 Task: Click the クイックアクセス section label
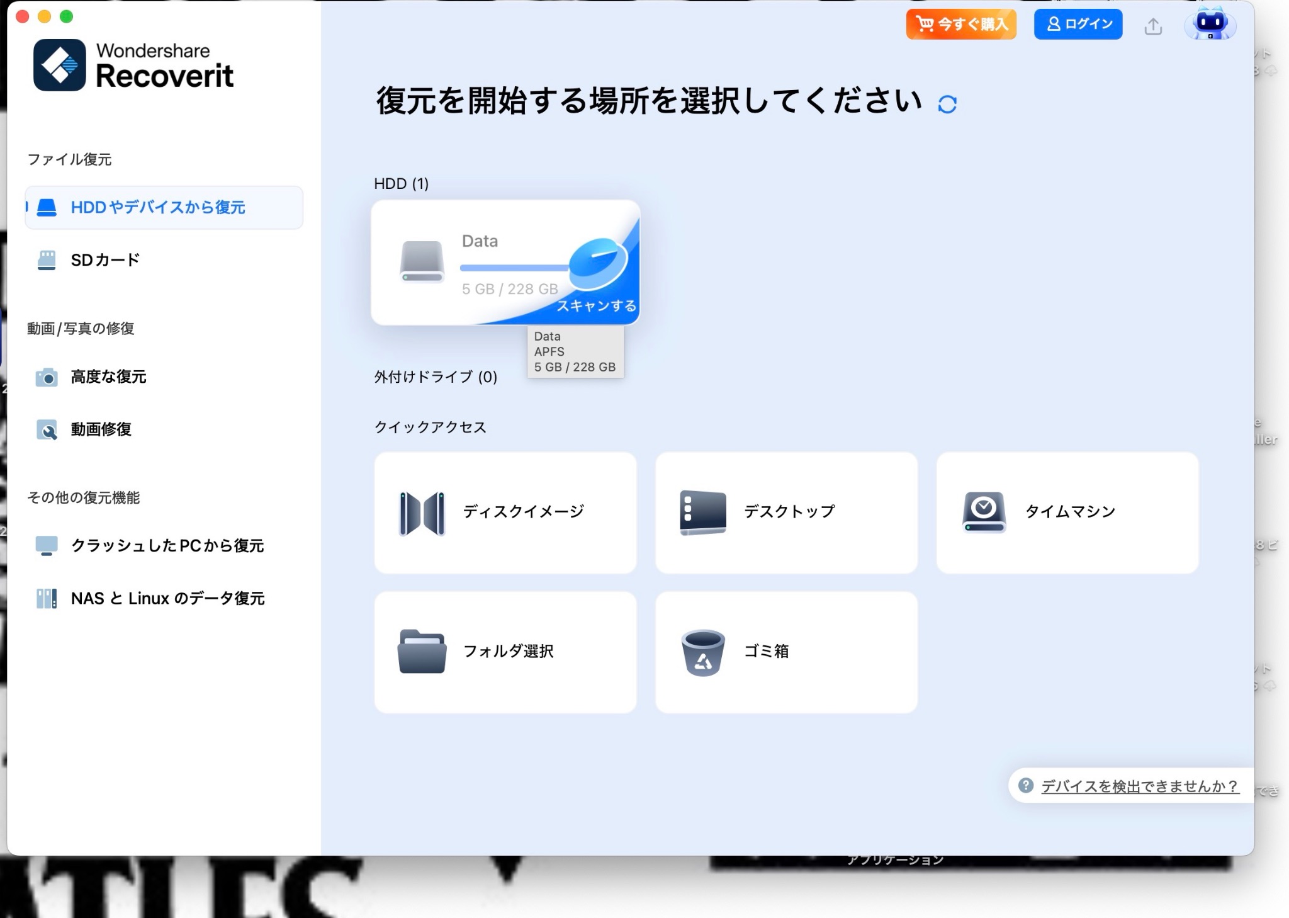(431, 428)
